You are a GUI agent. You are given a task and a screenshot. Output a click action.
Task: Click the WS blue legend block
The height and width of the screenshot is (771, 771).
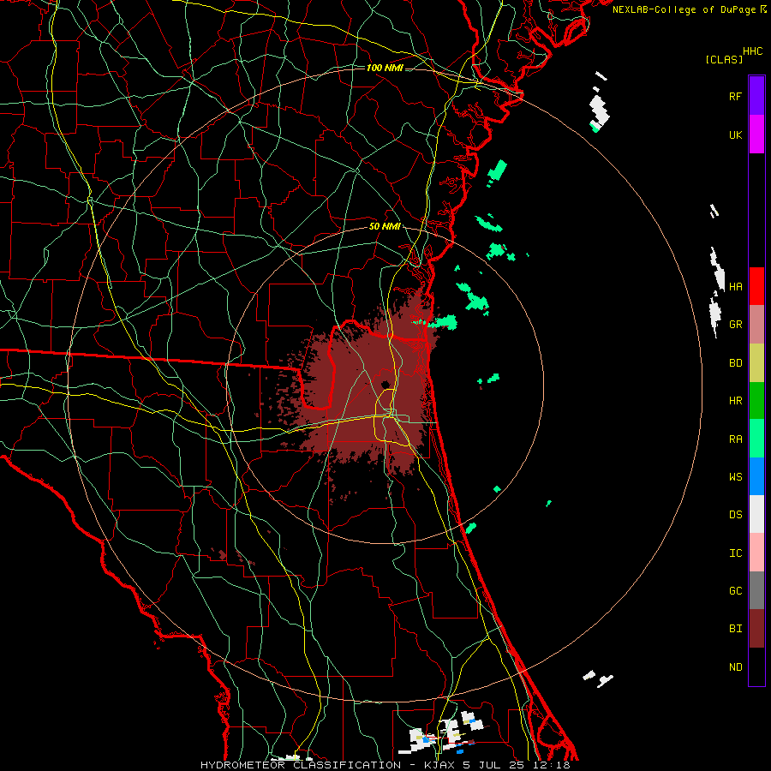[x=756, y=476]
